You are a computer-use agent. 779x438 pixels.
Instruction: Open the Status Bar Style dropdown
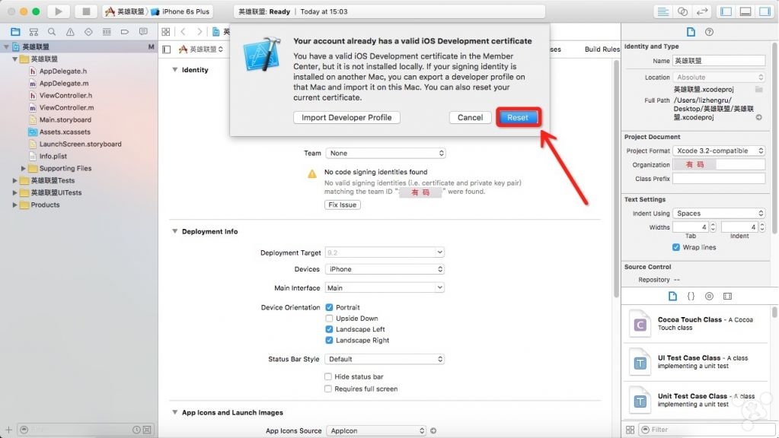click(x=385, y=359)
